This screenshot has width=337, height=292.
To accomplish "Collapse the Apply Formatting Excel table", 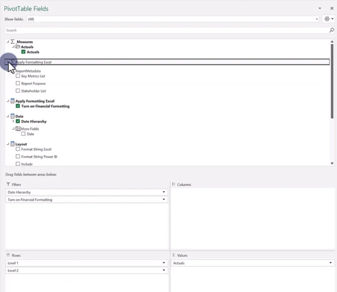I will coord(8,101).
